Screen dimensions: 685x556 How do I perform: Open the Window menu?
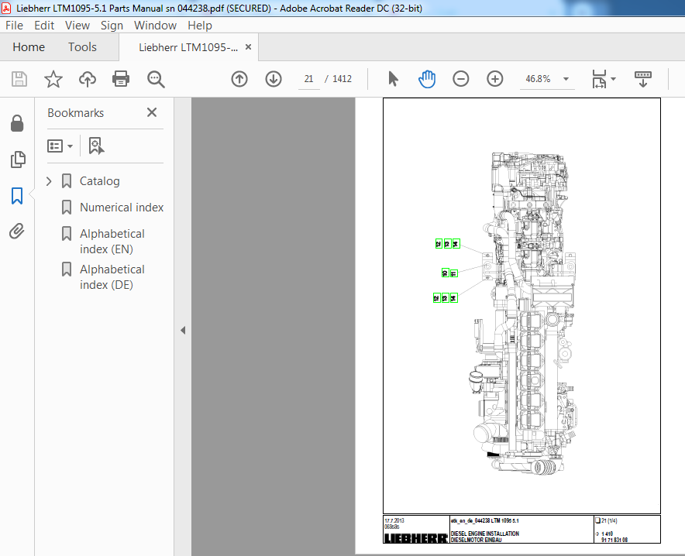click(x=155, y=26)
